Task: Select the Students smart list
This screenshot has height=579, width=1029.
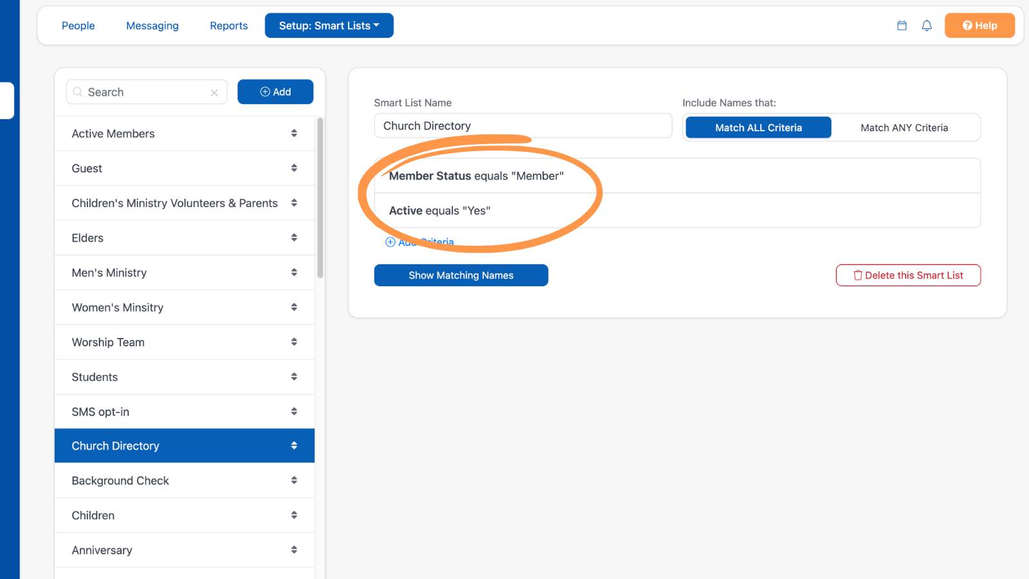Action: pyautogui.click(x=185, y=376)
